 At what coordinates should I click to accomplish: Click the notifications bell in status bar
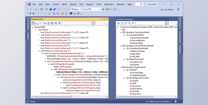click(176, 101)
